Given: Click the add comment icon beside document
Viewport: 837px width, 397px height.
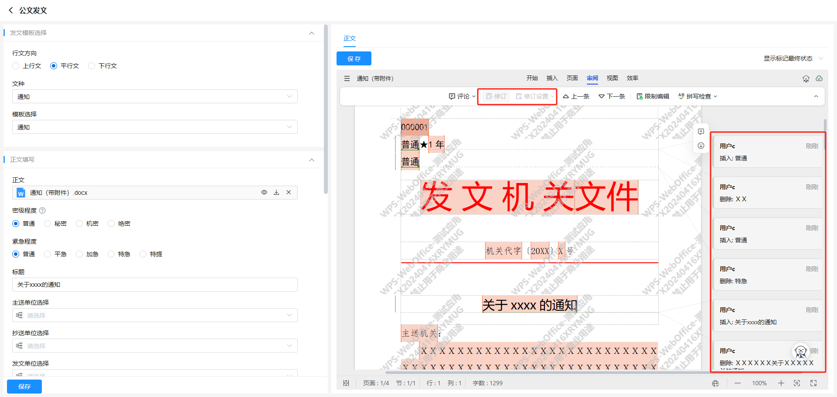Looking at the screenshot, I should (701, 132).
